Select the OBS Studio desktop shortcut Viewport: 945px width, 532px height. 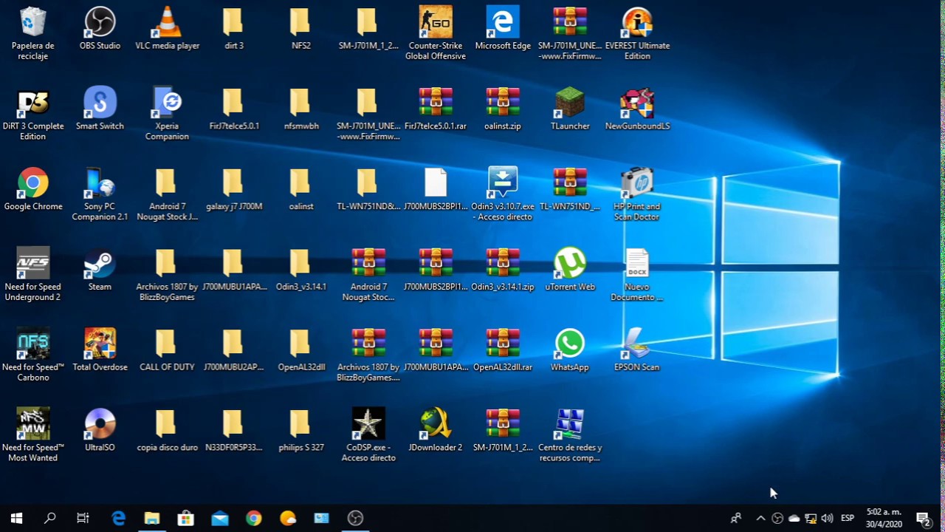click(100, 29)
